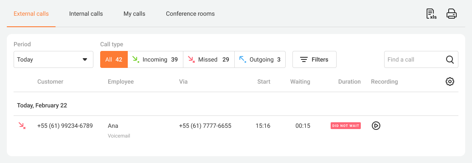Switch to Internal calls tab
The width and height of the screenshot is (472, 163).
pyautogui.click(x=86, y=14)
